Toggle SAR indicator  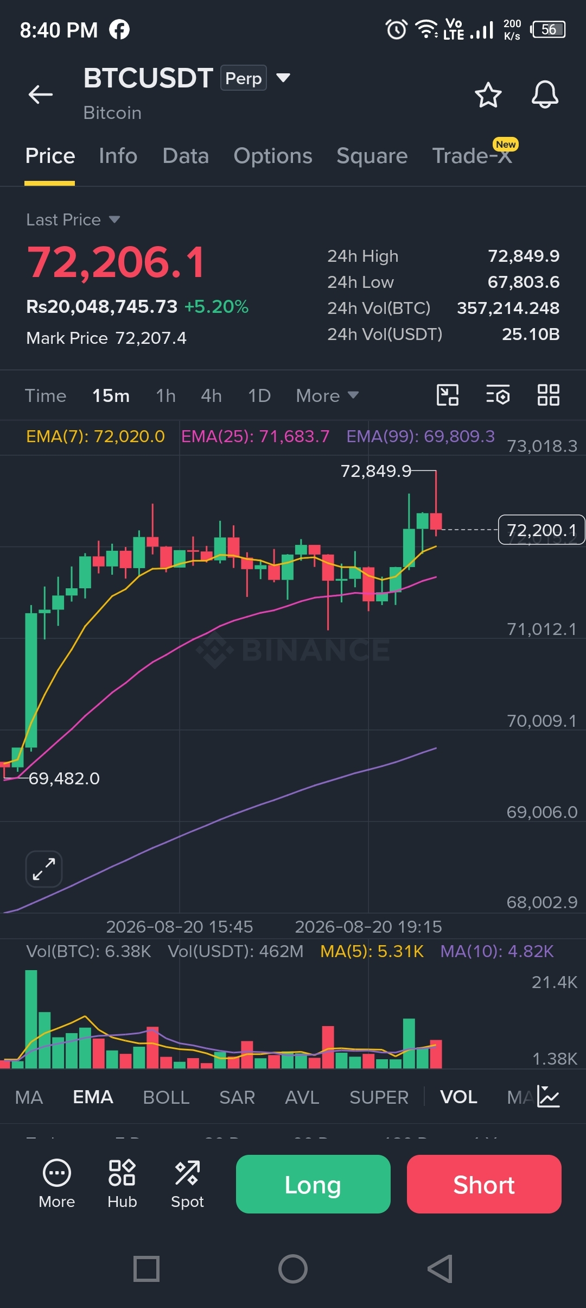[237, 1097]
